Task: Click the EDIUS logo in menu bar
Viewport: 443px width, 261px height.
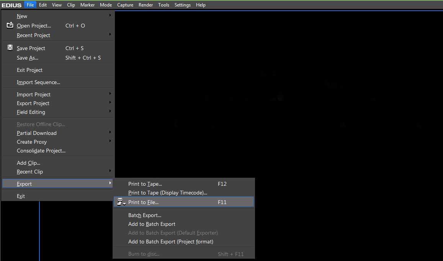Action: pos(11,5)
